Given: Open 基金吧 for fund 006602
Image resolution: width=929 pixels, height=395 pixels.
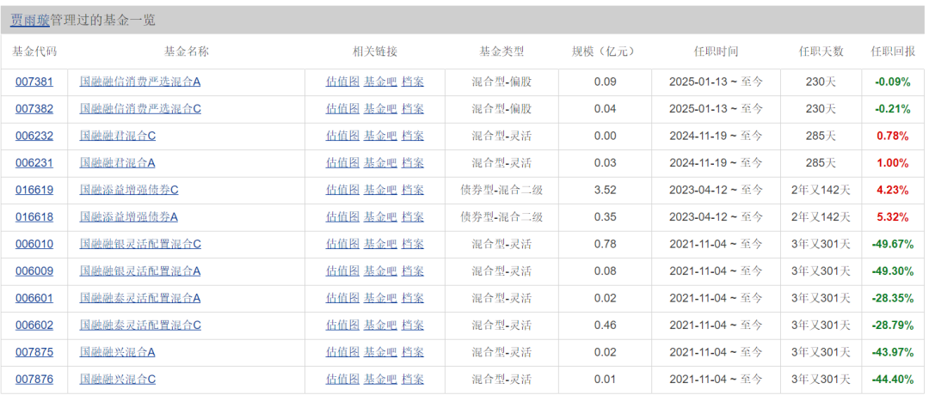Looking at the screenshot, I should point(380,325).
